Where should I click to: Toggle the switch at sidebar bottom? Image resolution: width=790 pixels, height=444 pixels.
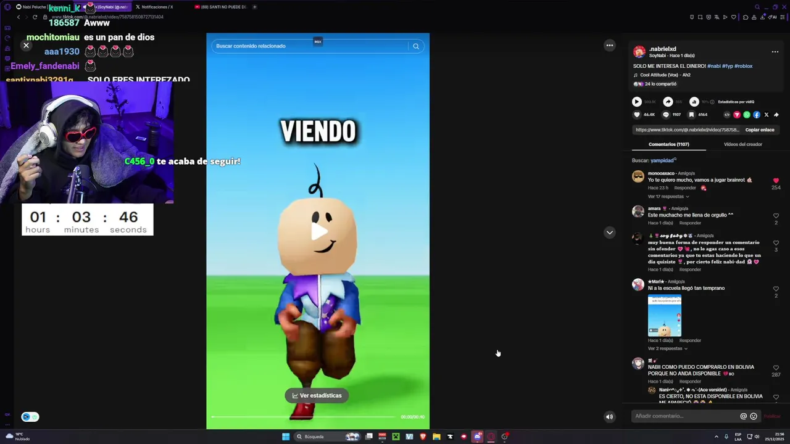30,417
